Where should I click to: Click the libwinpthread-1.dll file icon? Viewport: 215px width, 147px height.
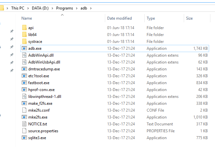[24, 96]
